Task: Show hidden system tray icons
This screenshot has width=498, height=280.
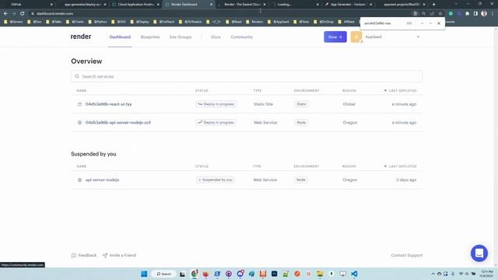Action: [x=433, y=274]
